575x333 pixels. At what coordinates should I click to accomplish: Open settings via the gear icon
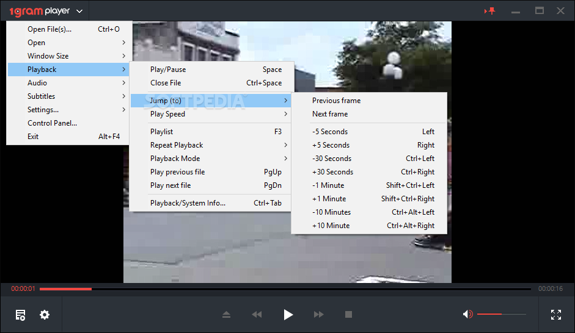pyautogui.click(x=45, y=315)
